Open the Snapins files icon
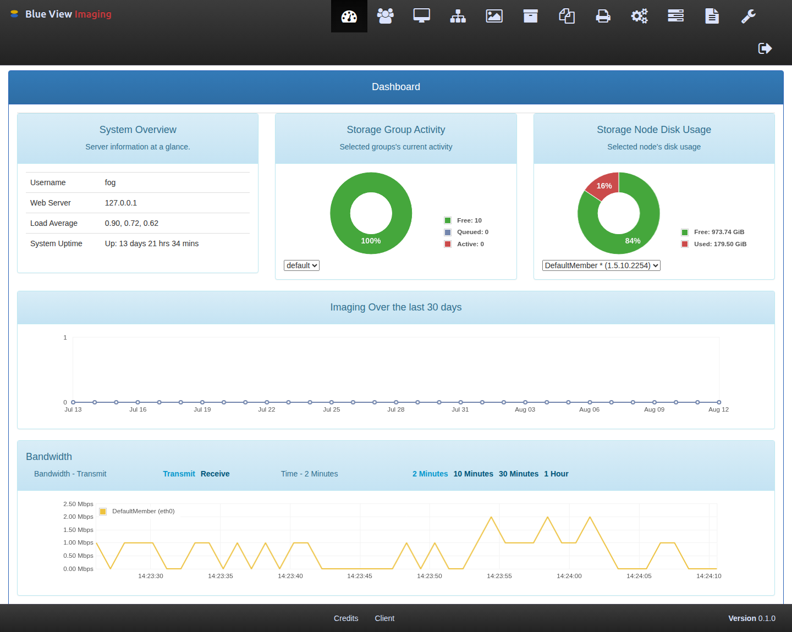 [x=567, y=16]
